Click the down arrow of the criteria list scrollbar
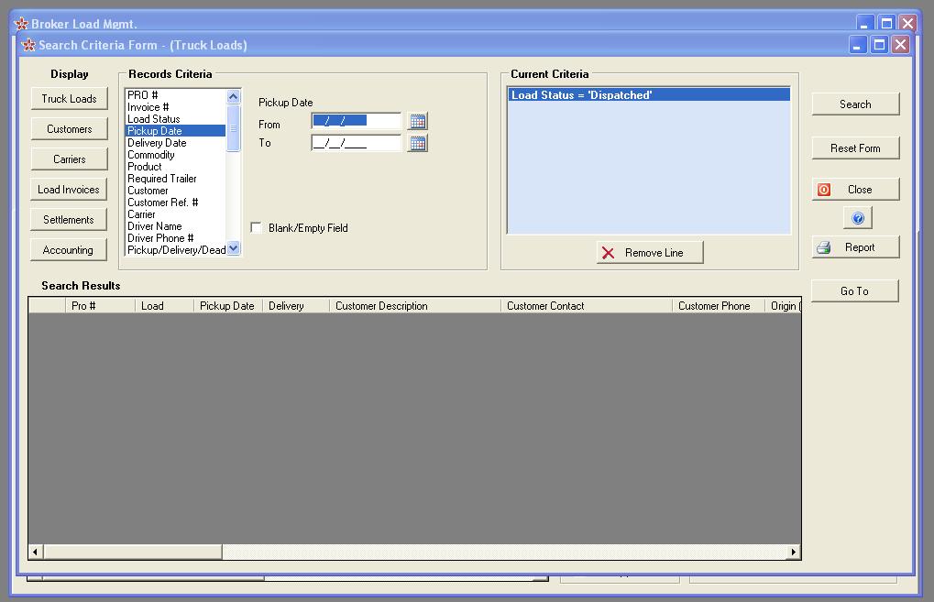The height and width of the screenshot is (602, 934). (x=232, y=246)
